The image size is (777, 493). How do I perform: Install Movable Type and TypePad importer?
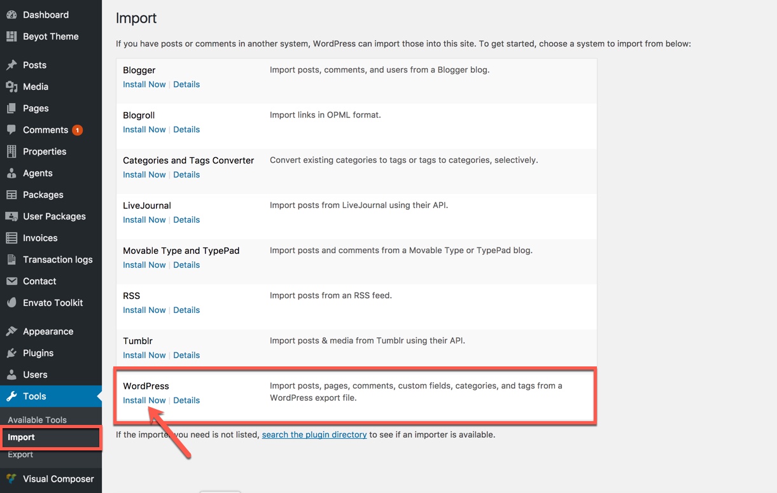click(144, 265)
